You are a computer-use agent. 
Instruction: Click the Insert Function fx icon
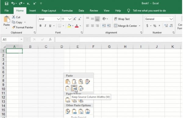point(50,40)
